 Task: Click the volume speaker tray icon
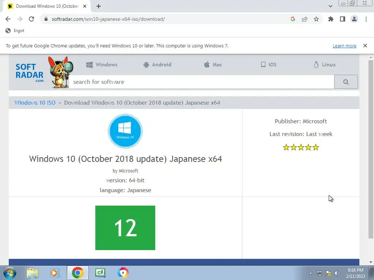337,273
